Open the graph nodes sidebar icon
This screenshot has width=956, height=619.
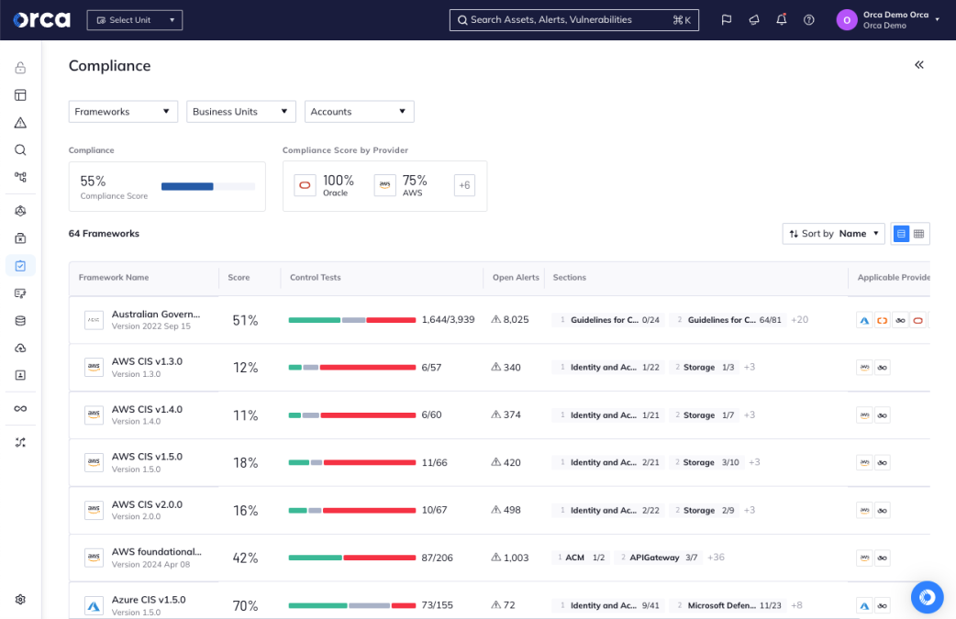[20, 177]
